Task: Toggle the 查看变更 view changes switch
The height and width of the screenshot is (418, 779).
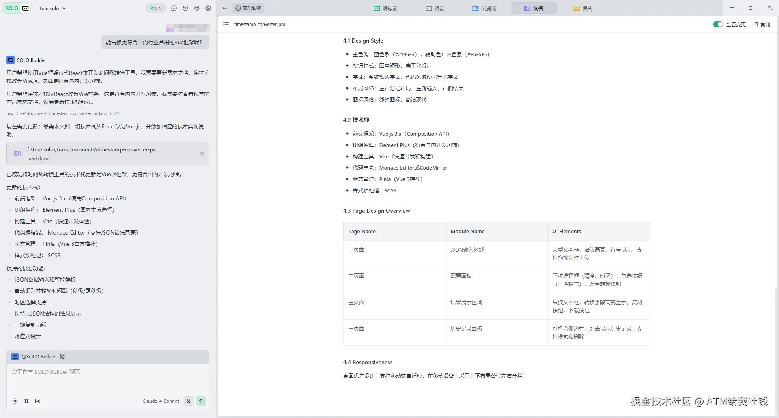Action: [x=718, y=24]
